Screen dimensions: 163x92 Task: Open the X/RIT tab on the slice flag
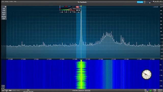[74, 12]
